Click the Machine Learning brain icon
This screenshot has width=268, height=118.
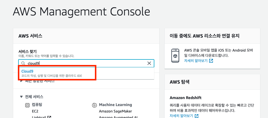pyautogui.click(x=95, y=105)
